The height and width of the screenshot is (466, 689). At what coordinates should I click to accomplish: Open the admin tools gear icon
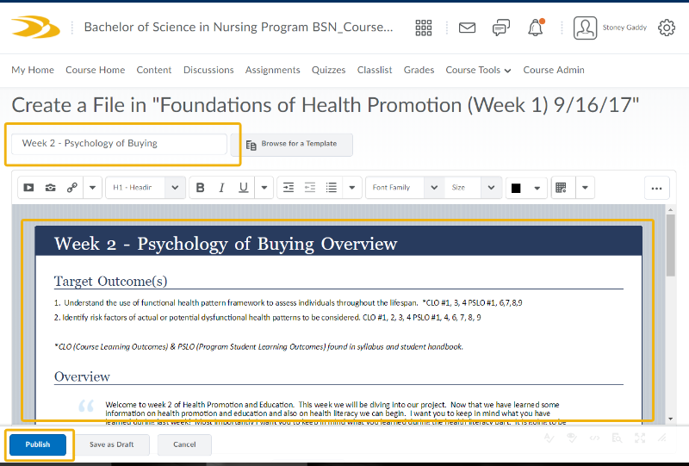click(x=667, y=28)
